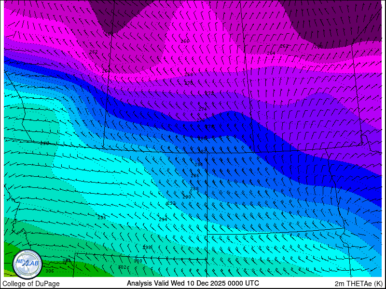Click the 268 contour label
Viewport: 386px width, 289px height.
point(189,75)
